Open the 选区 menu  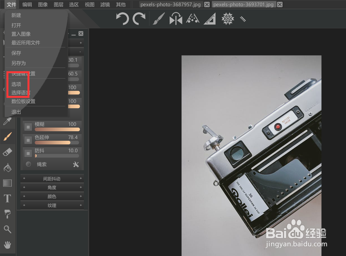pos(74,4)
